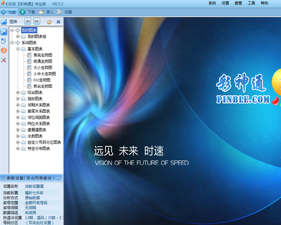Image resolution: width=281 pixels, height=225 pixels.
Task: Collapse the 基本图表 folder
Action: click(x=18, y=49)
